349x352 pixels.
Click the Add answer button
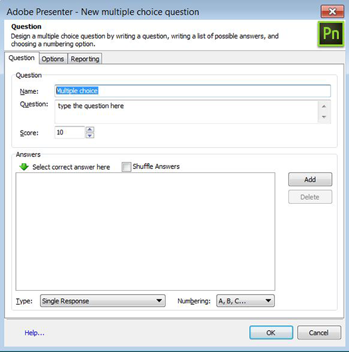click(x=310, y=180)
